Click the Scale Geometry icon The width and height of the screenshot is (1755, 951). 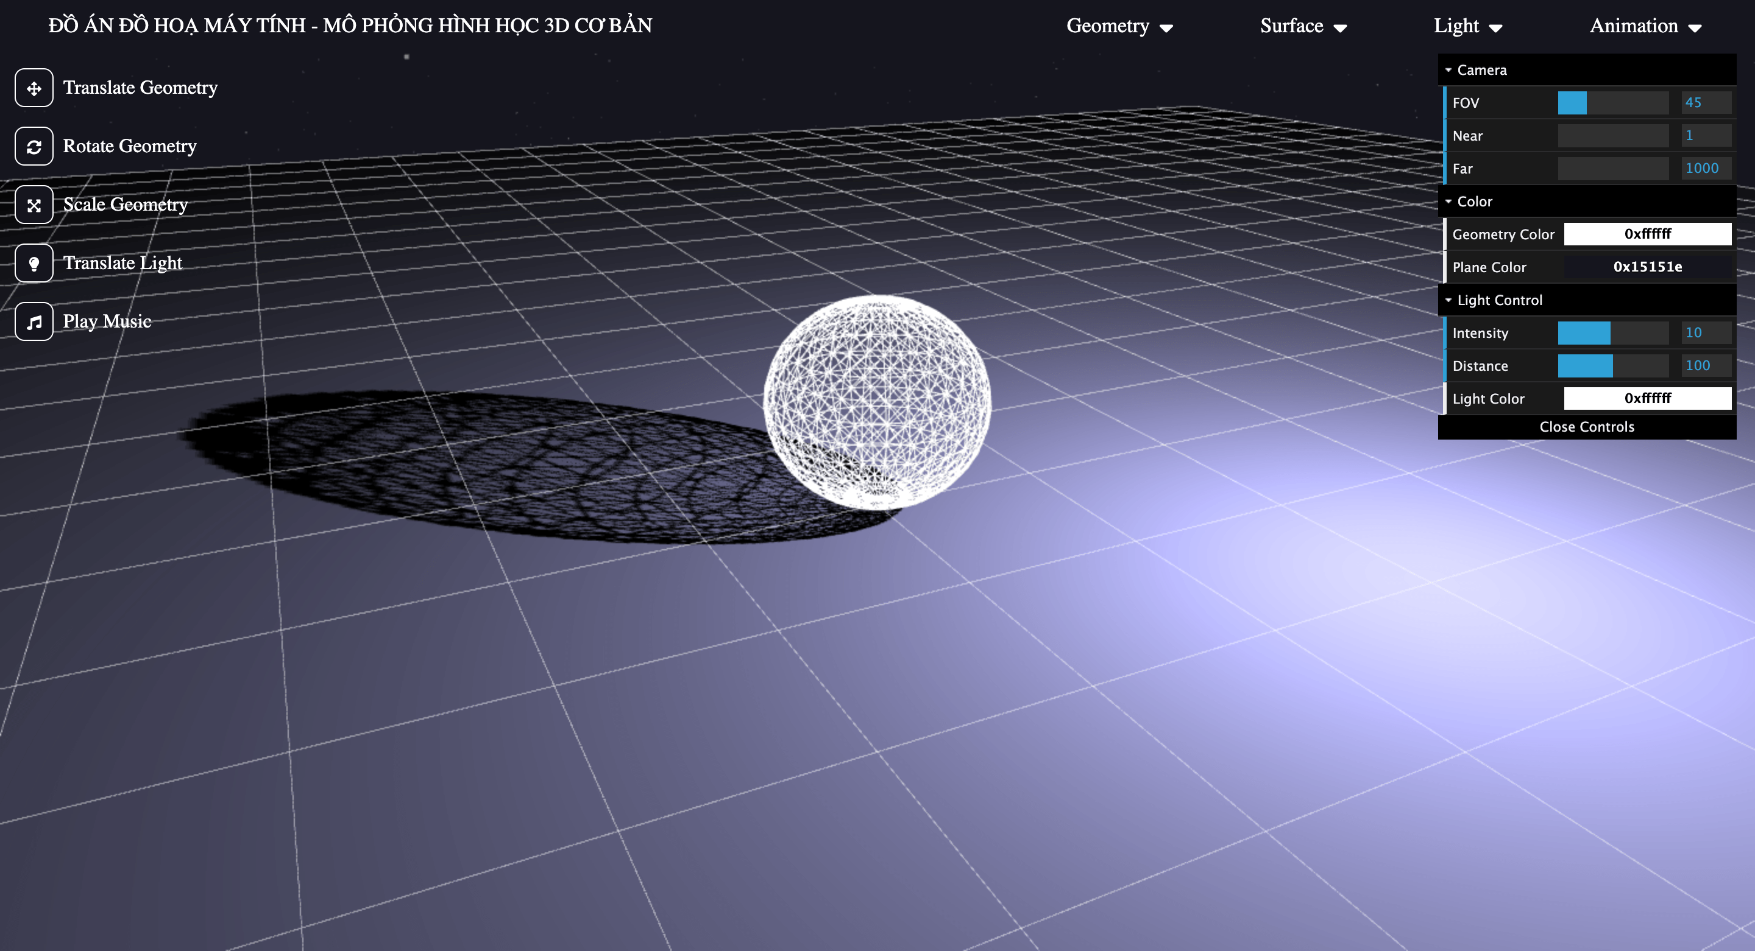coord(32,204)
